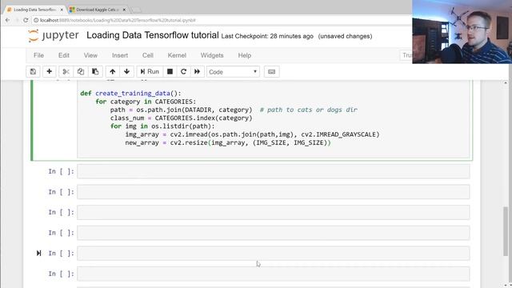Interrupt the kernel with stop icon

[170, 71]
